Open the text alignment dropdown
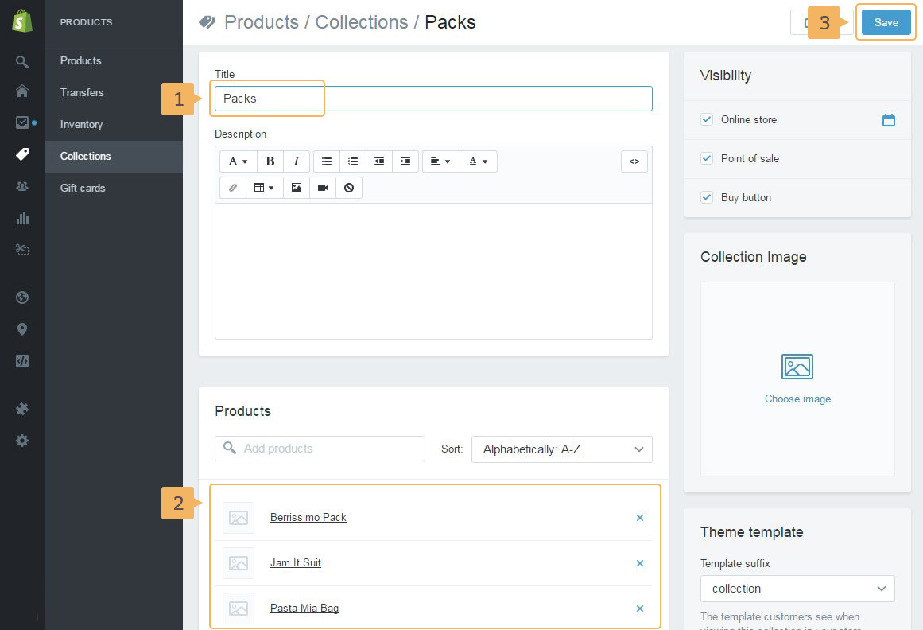The width and height of the screenshot is (923, 630). [x=440, y=161]
